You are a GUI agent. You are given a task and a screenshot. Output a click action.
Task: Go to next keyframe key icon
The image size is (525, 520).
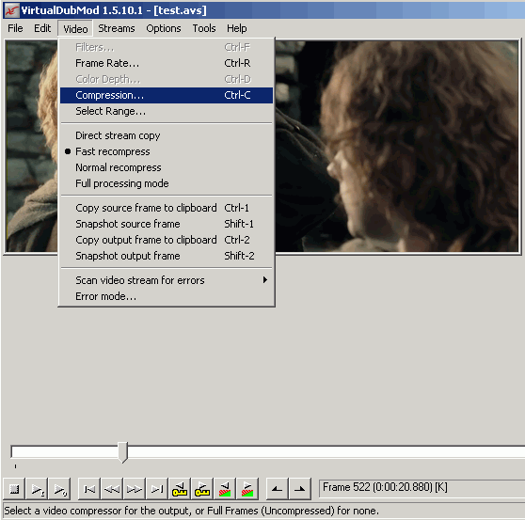point(202,489)
